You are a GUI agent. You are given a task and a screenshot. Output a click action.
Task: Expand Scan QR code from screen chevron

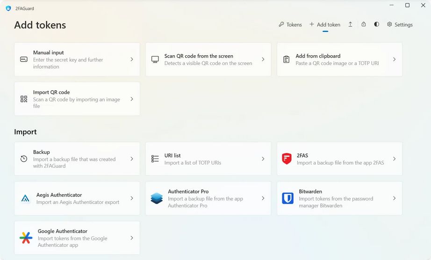pos(263,59)
